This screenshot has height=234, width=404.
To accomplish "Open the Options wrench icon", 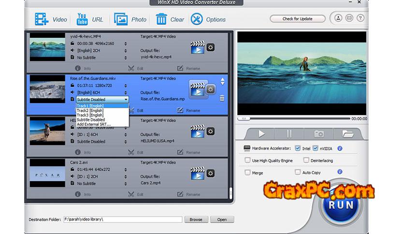I will pos(197,19).
